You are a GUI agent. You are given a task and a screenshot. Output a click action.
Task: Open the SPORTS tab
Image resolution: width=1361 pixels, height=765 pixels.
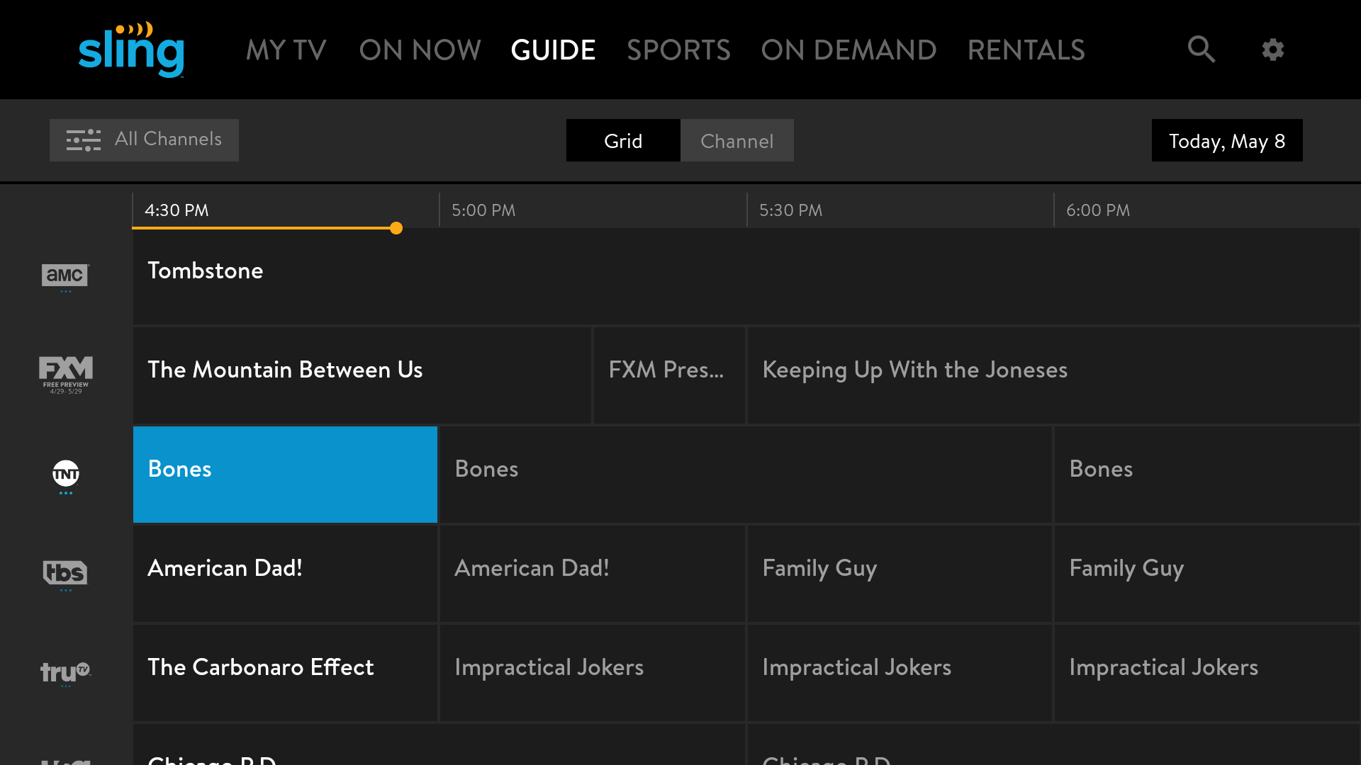coord(678,50)
